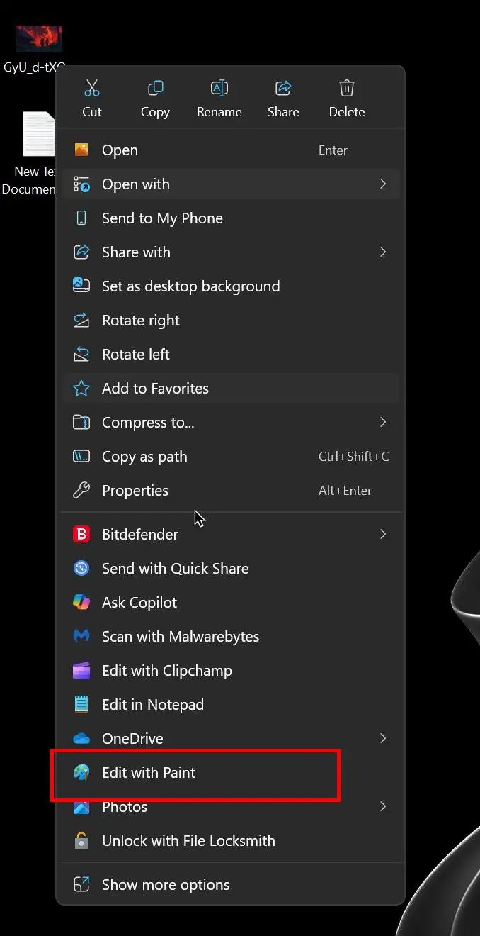Click the Quick Share icon
Screen dimensions: 480x936
(81, 569)
